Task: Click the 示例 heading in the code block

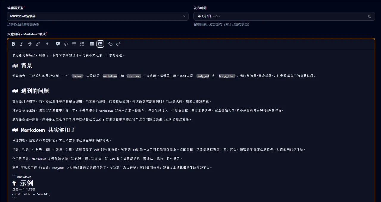Action: click(x=26, y=183)
